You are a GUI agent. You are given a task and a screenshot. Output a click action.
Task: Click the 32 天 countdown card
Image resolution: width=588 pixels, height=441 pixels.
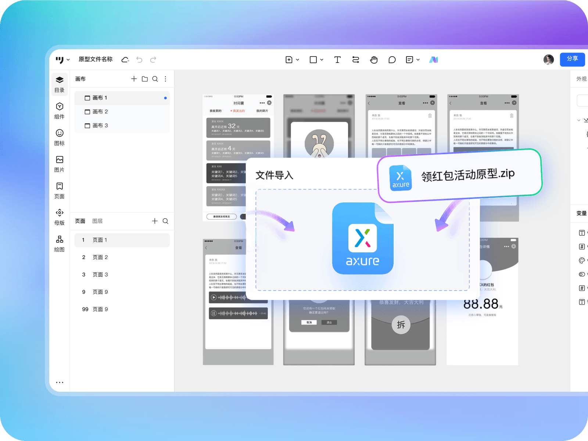[238, 128]
